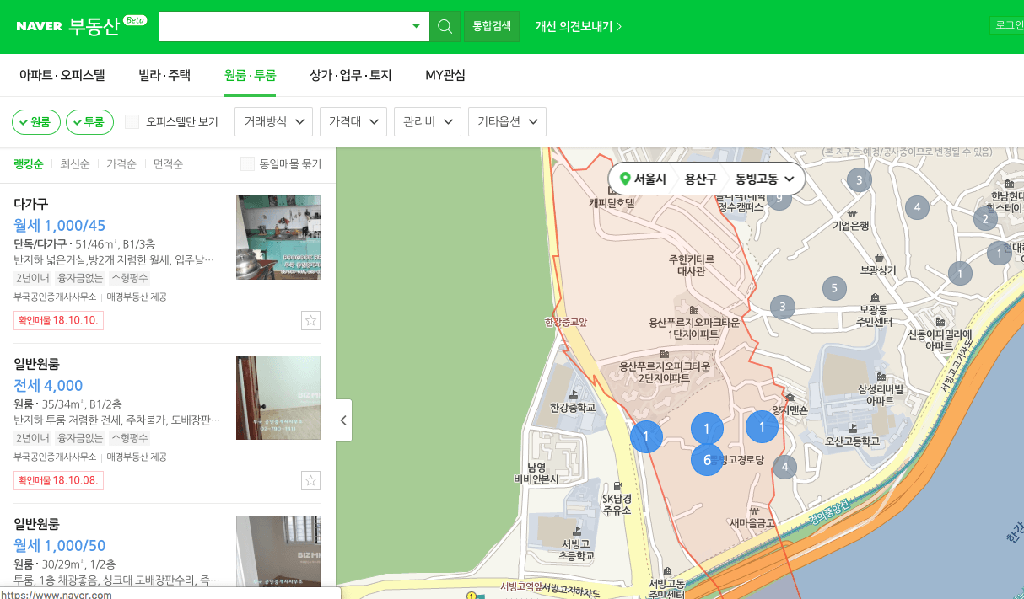
Task: Switch to the 아파트·오피스텔 tab
Action: click(x=62, y=75)
